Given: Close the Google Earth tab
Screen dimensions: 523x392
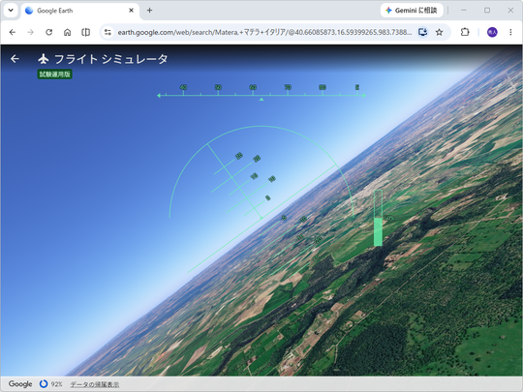Looking at the screenshot, I should pos(132,11).
